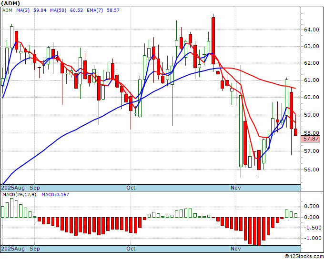Click the 61.00 price axis label
Screen dimensions: 324x260
tap(312, 80)
